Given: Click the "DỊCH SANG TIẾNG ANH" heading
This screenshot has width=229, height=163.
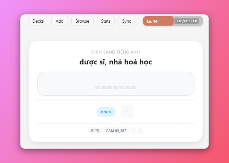Looking at the screenshot, I should (116, 52).
